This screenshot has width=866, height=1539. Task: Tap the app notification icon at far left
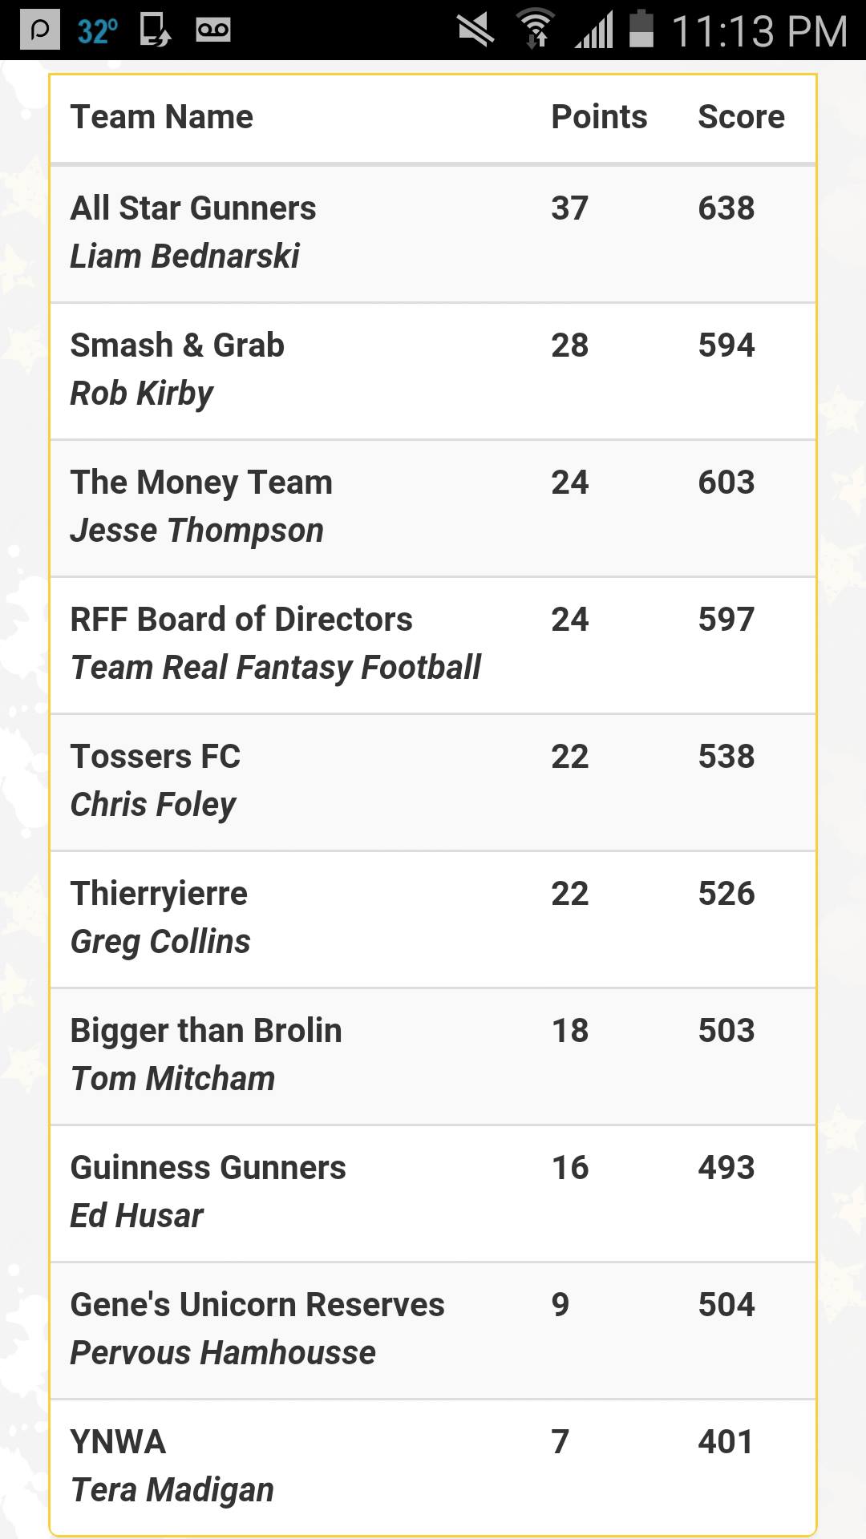(40, 30)
